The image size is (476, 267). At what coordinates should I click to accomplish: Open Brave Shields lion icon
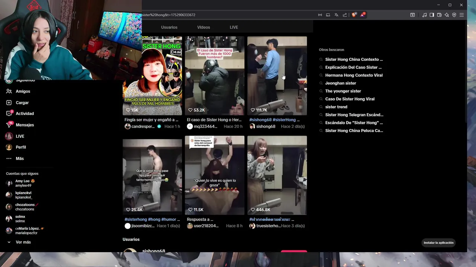coord(354,15)
